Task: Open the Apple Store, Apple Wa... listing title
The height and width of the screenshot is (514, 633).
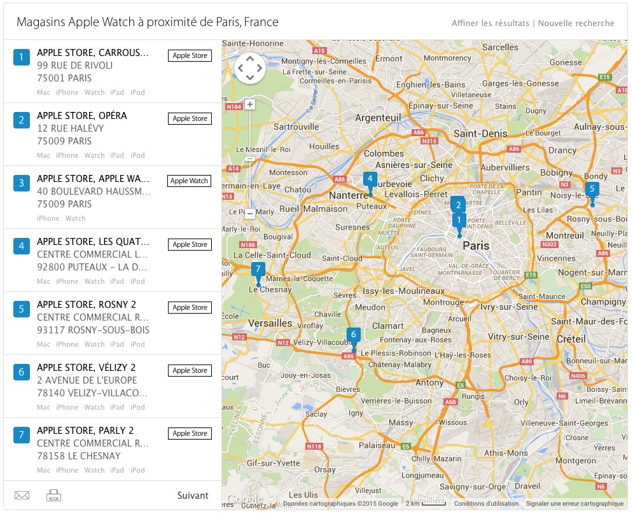Action: (x=94, y=179)
